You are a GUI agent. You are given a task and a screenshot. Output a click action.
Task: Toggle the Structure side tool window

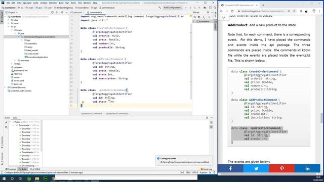point(2,158)
